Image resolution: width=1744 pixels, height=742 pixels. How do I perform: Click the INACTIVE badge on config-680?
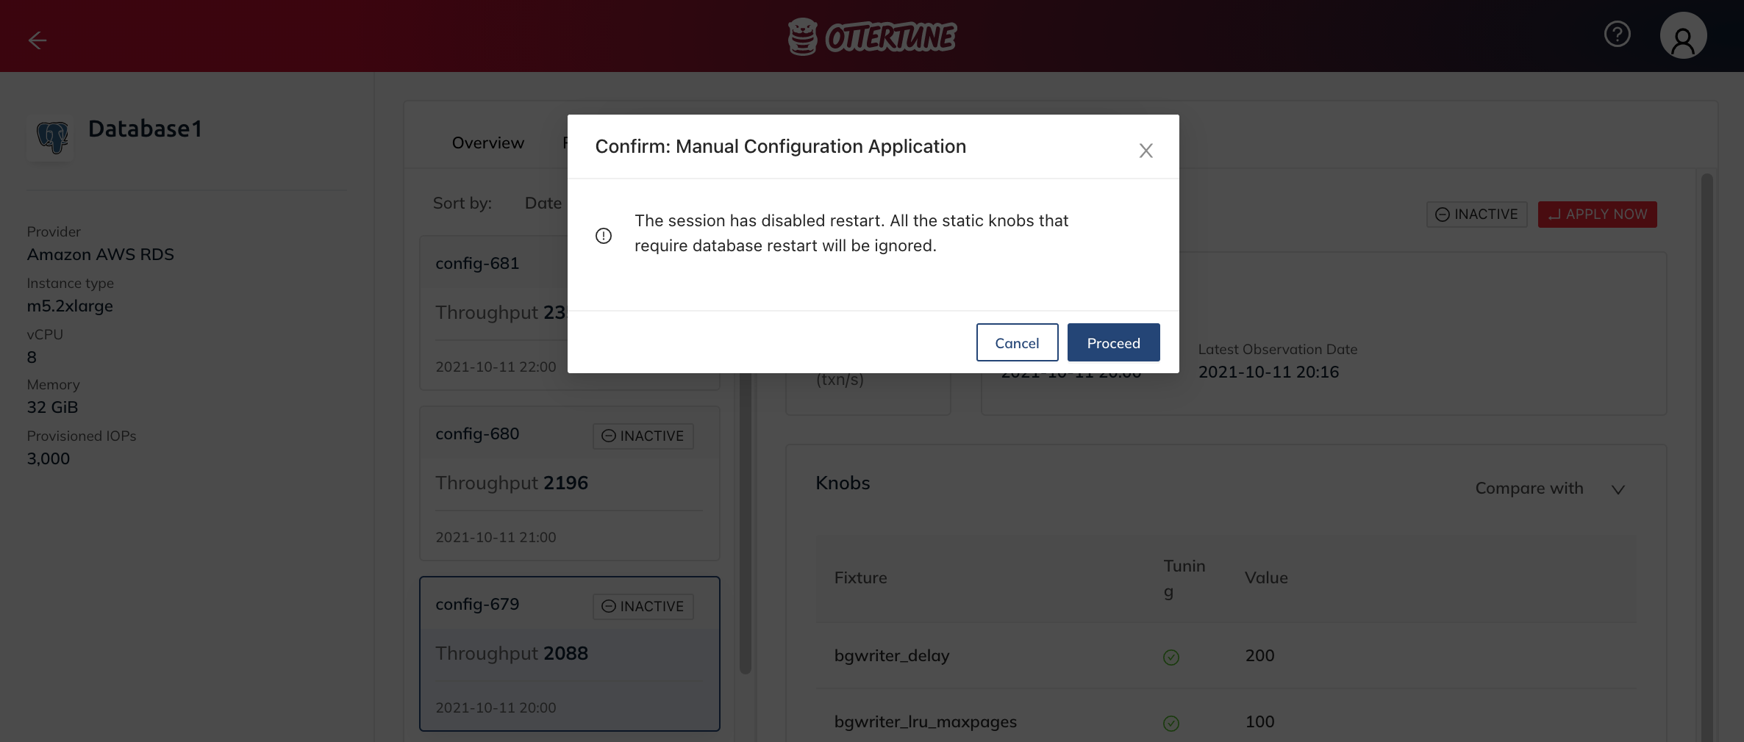tap(643, 436)
